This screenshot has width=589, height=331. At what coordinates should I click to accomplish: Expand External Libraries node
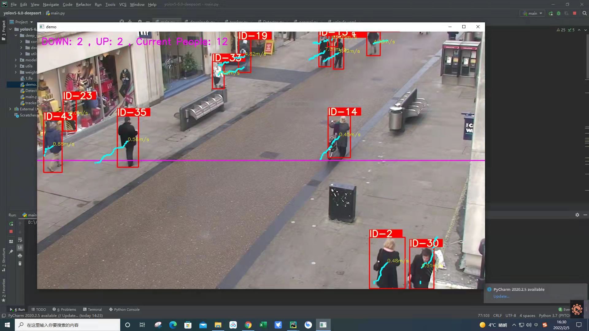(x=10, y=109)
